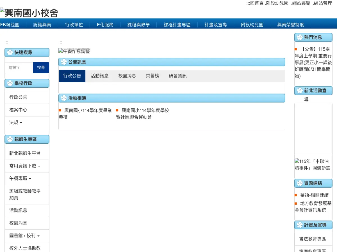Open the 114學年度學校暨社區聯合運動會 album
The height and width of the screenshot is (252, 337).
point(143,114)
